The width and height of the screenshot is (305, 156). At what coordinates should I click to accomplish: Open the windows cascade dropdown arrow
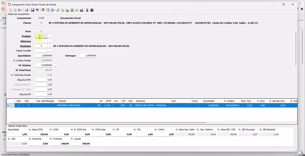(54, 10)
